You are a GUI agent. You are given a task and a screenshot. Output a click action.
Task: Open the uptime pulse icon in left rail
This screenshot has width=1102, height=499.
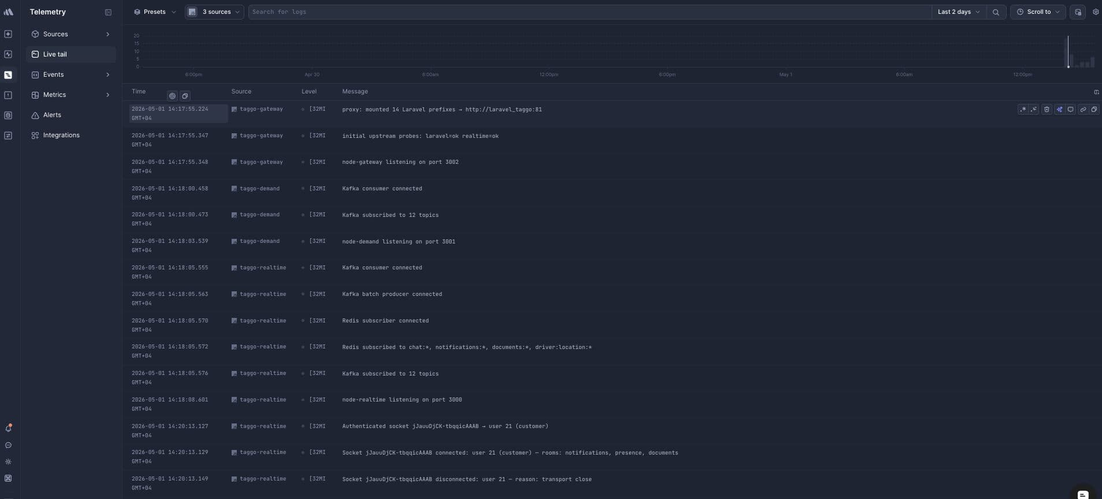pyautogui.click(x=8, y=54)
